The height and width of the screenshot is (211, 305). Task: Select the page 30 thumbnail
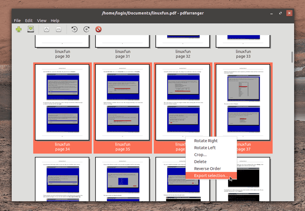click(x=62, y=41)
